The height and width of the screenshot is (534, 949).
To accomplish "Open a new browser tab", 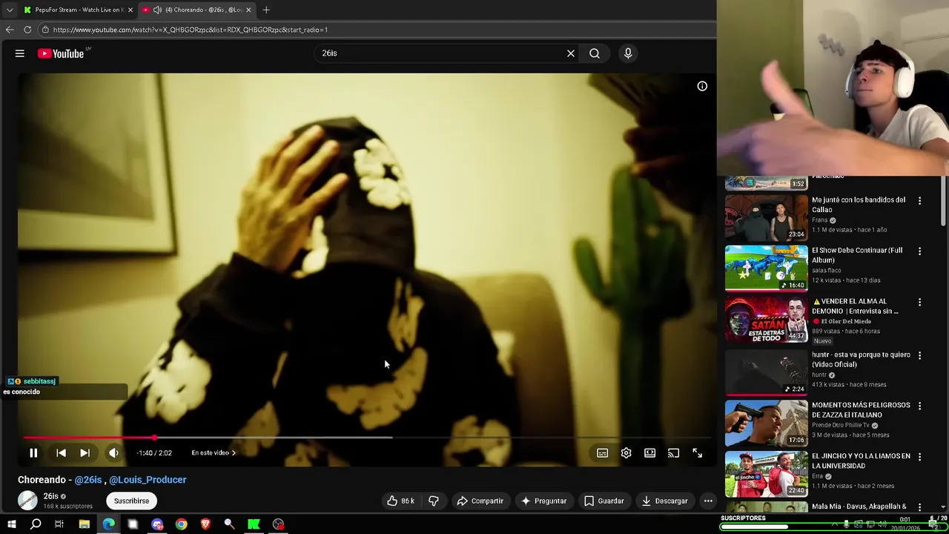I will (x=266, y=10).
